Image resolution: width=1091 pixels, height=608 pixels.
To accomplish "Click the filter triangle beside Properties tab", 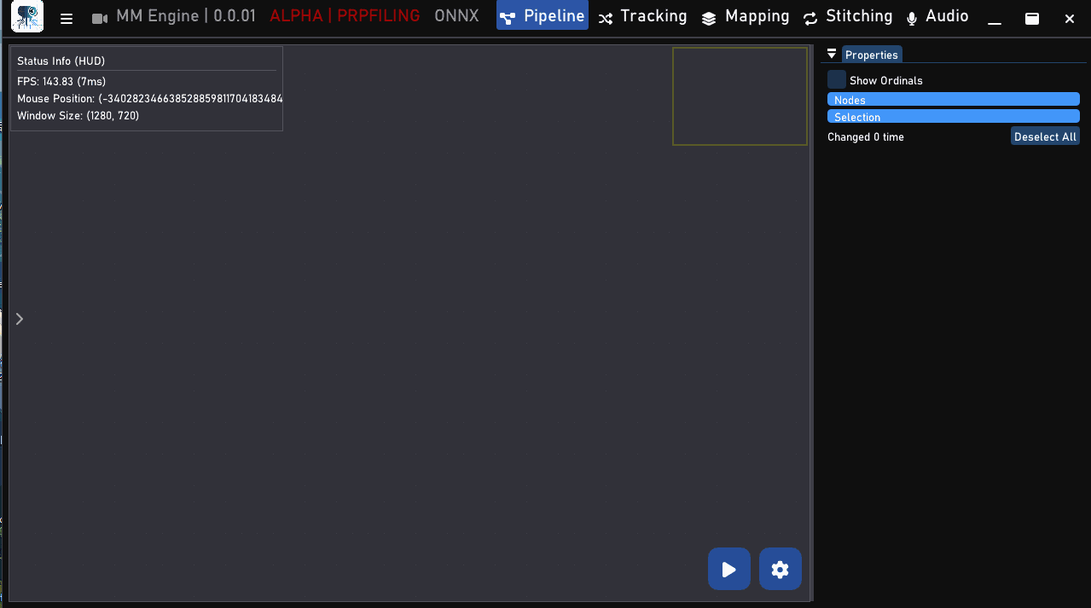I will point(832,54).
